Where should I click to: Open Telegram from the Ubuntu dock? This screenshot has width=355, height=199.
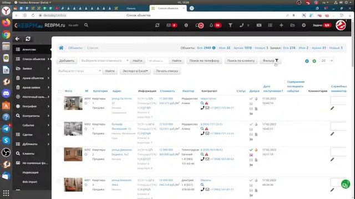click(x=6, y=129)
